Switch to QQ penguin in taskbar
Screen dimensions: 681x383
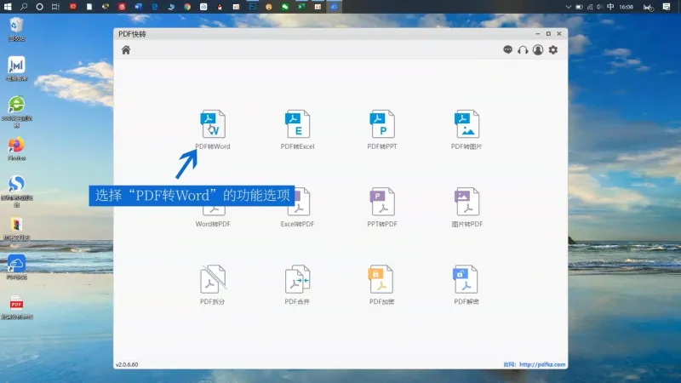pyautogui.click(x=220, y=7)
